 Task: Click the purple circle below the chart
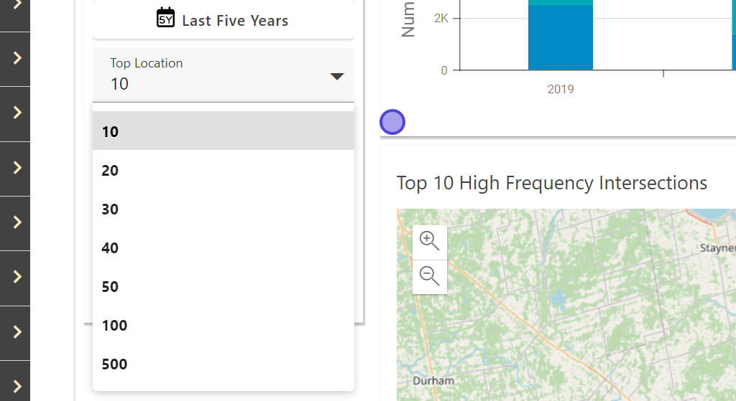pyautogui.click(x=392, y=123)
